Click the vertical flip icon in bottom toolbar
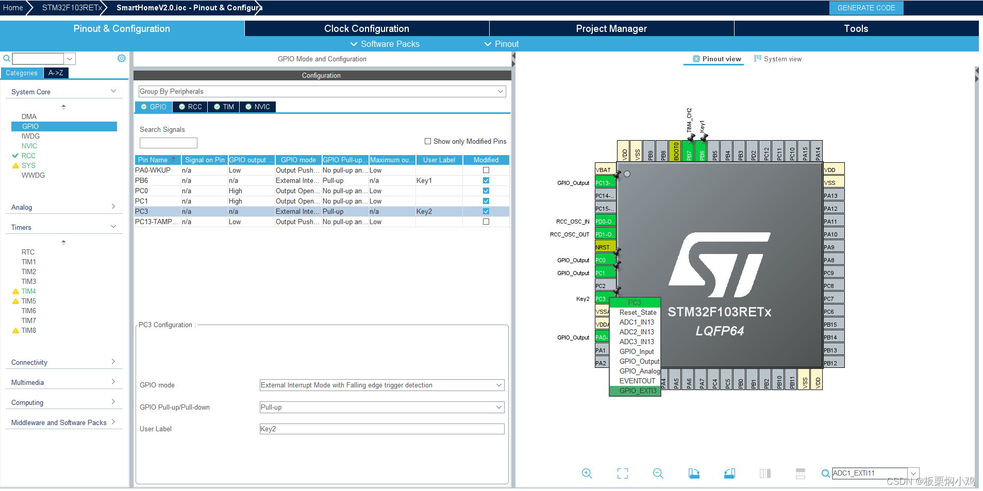 (x=765, y=473)
